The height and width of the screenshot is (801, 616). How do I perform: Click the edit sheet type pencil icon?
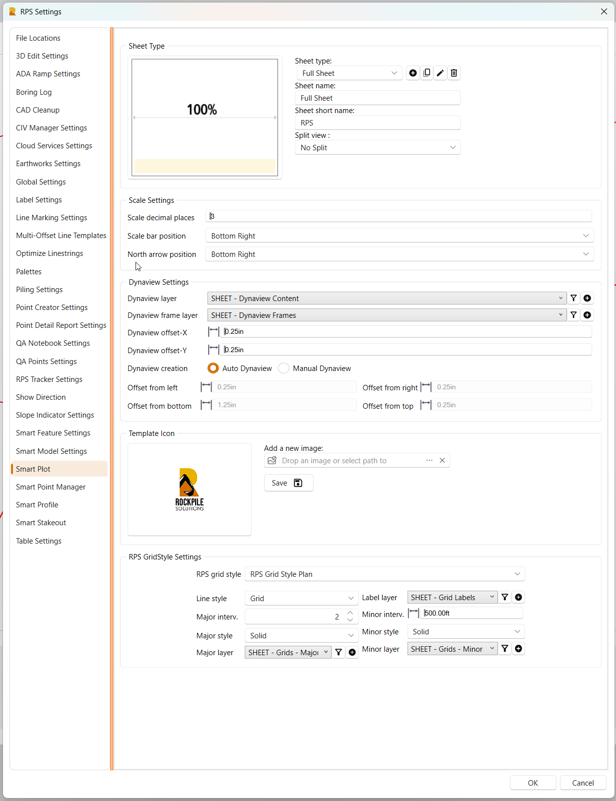point(440,73)
